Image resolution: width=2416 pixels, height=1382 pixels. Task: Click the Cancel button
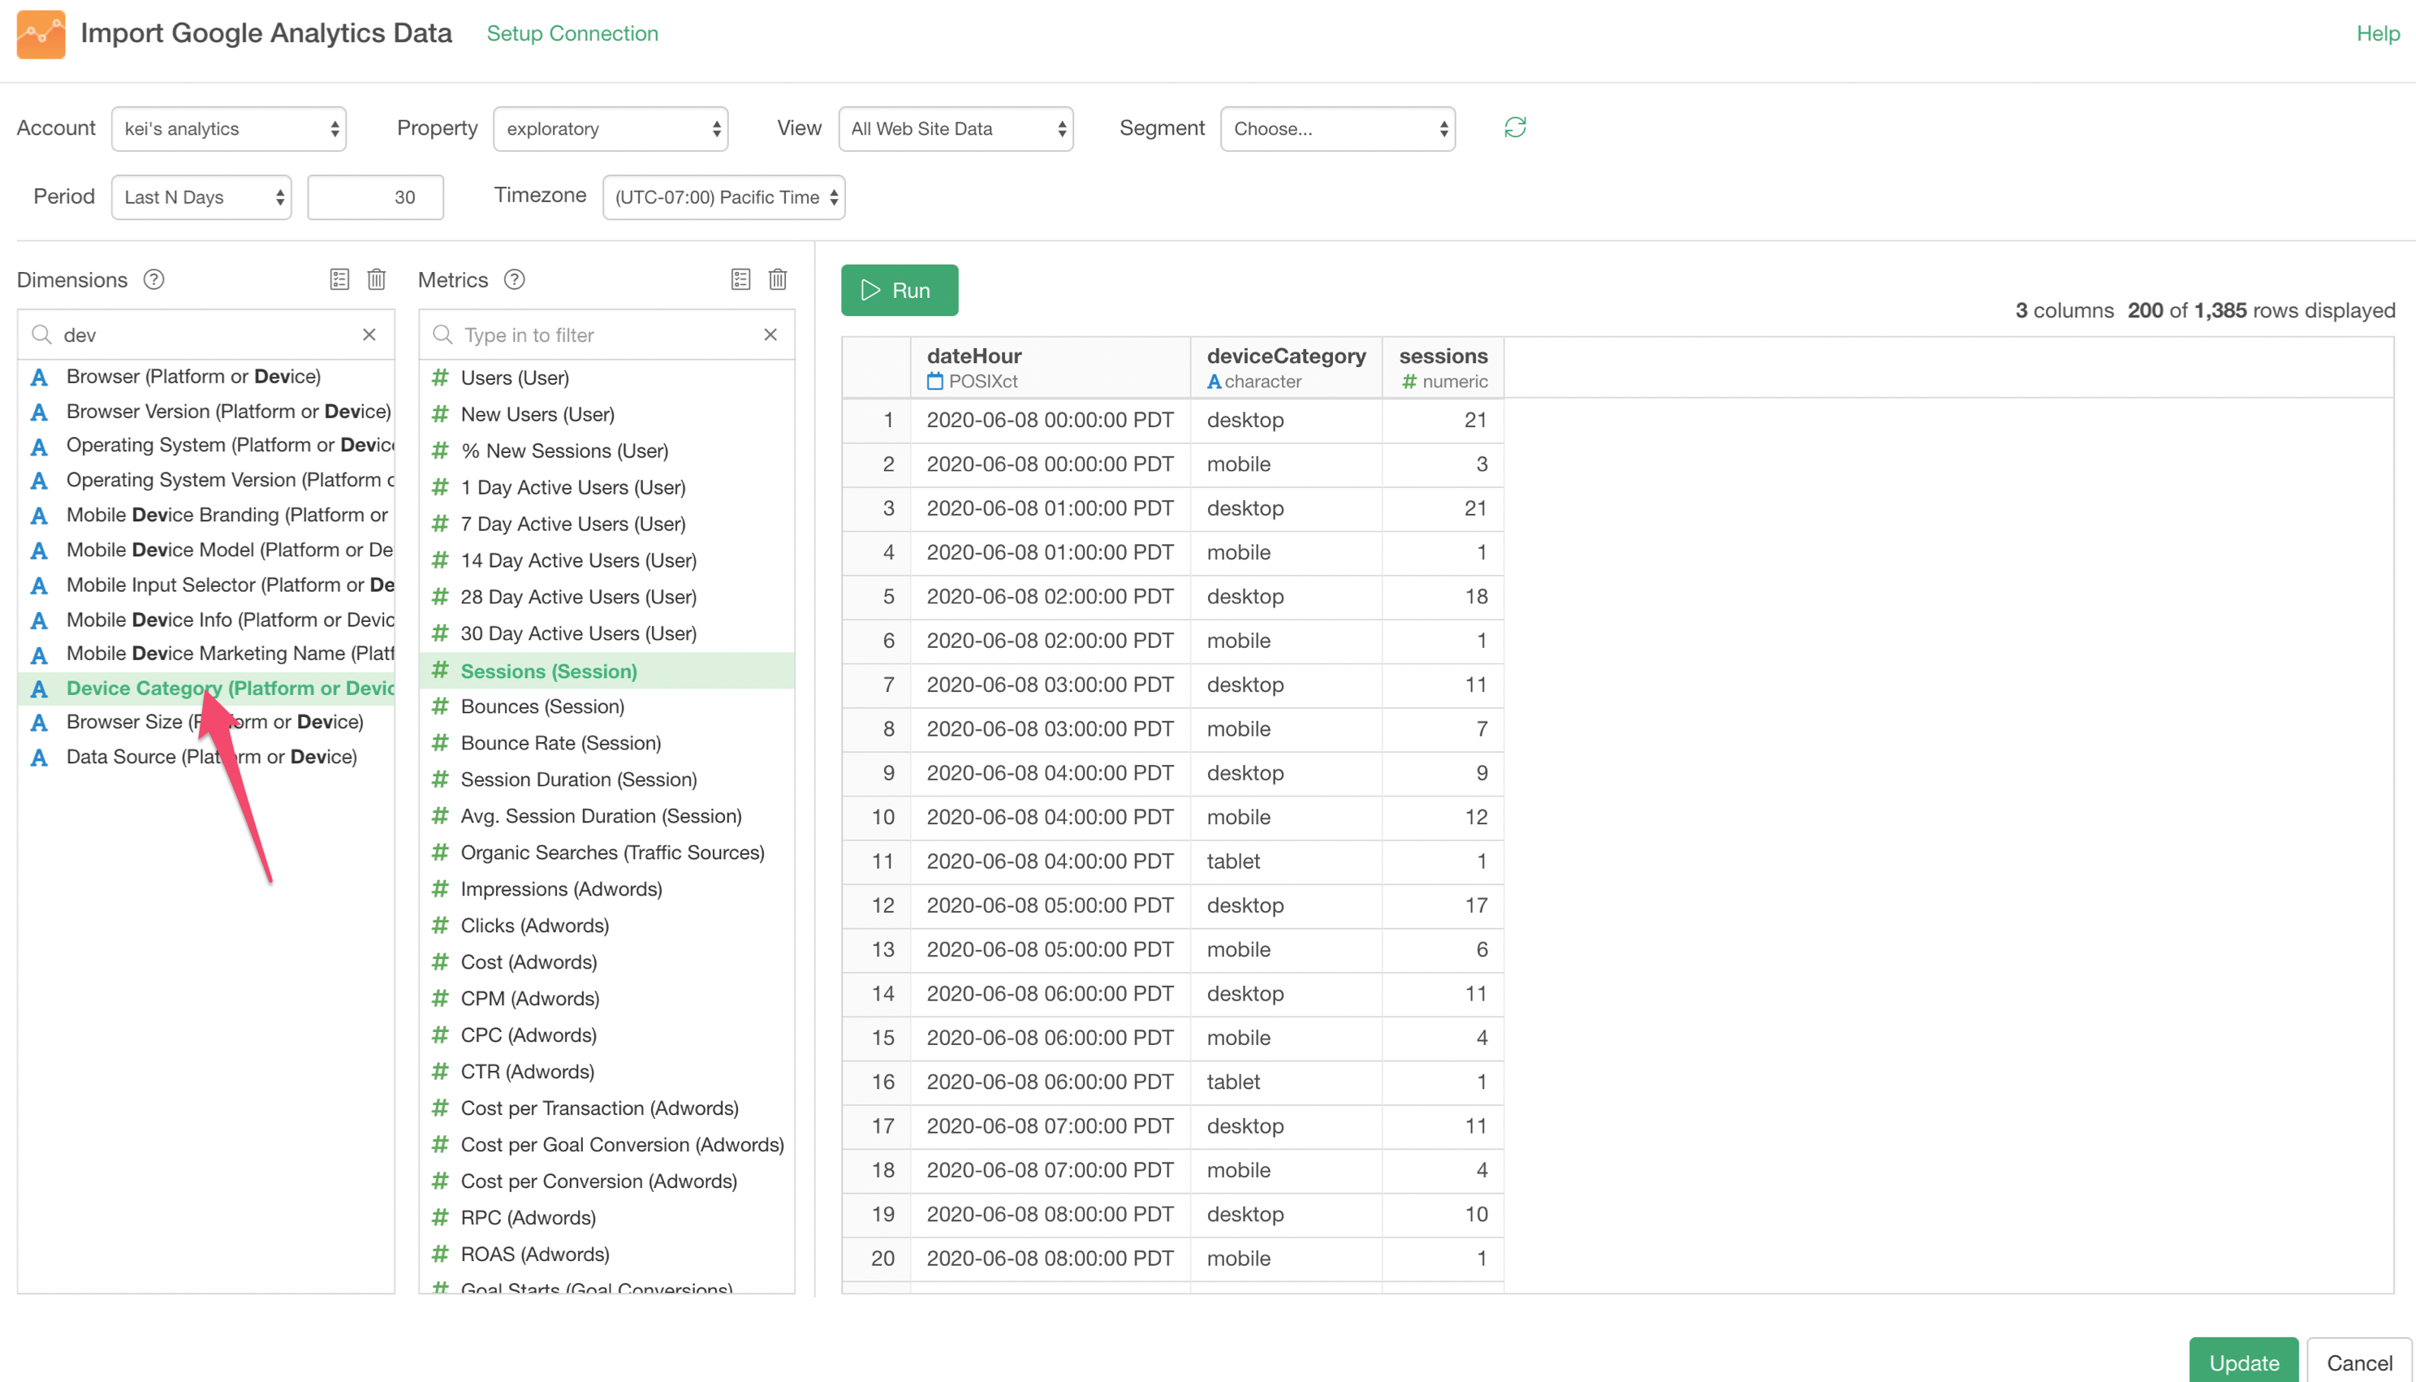click(x=2359, y=1361)
